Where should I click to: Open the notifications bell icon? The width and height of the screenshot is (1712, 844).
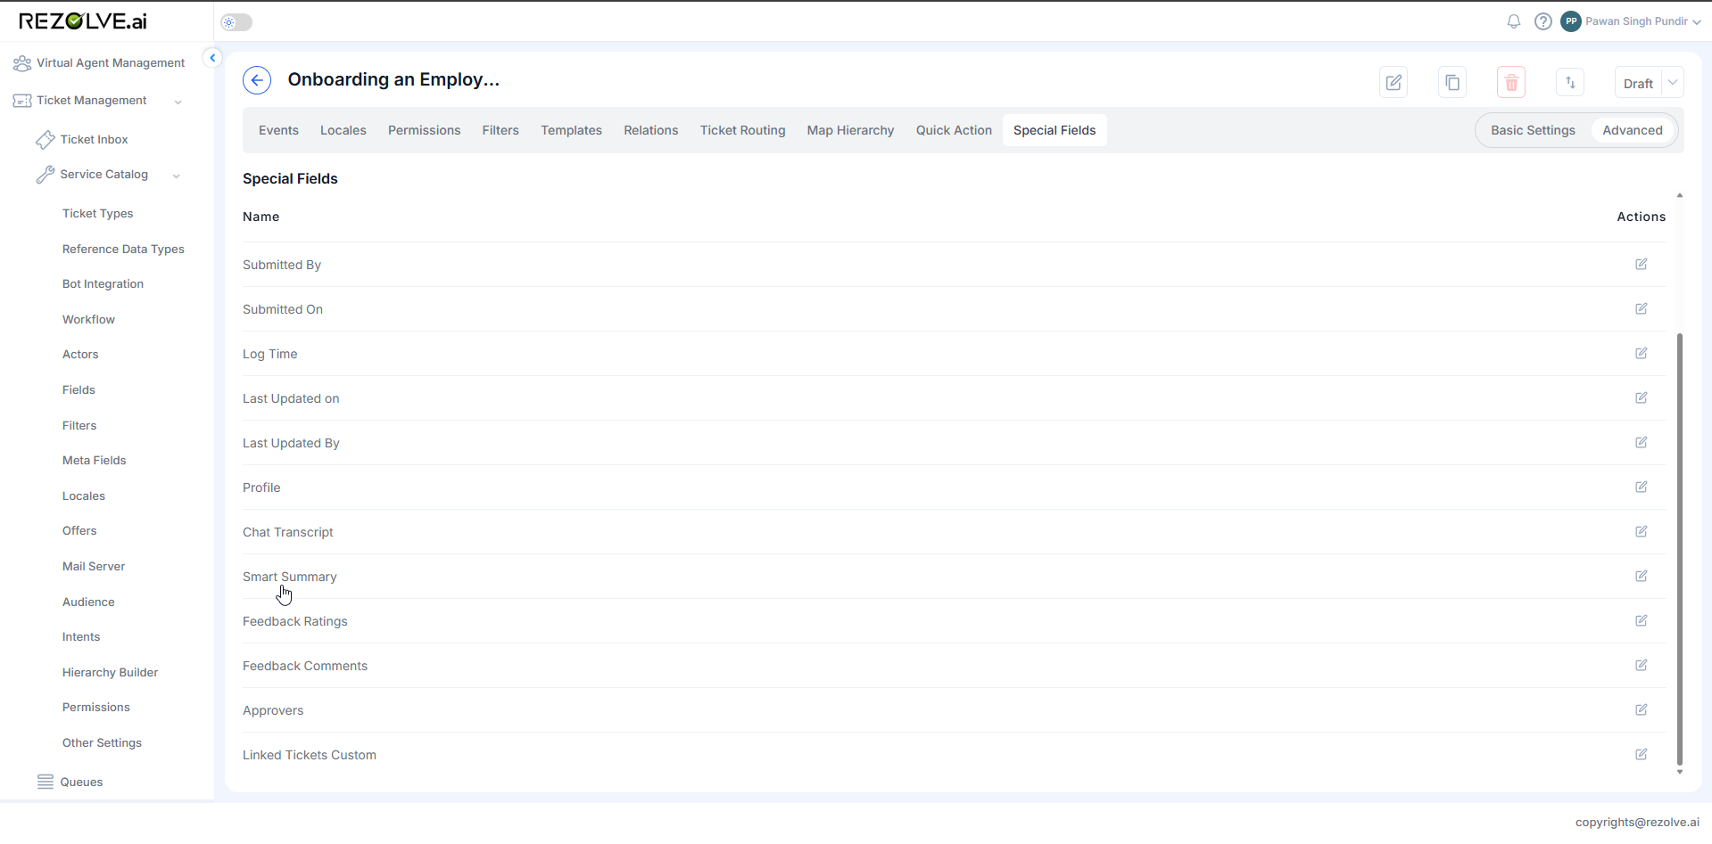(x=1514, y=21)
